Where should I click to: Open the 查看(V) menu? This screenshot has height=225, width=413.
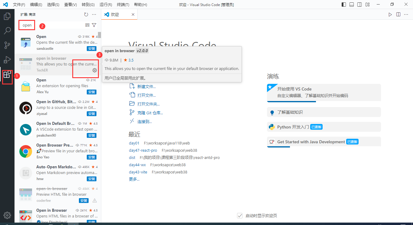[70, 5]
